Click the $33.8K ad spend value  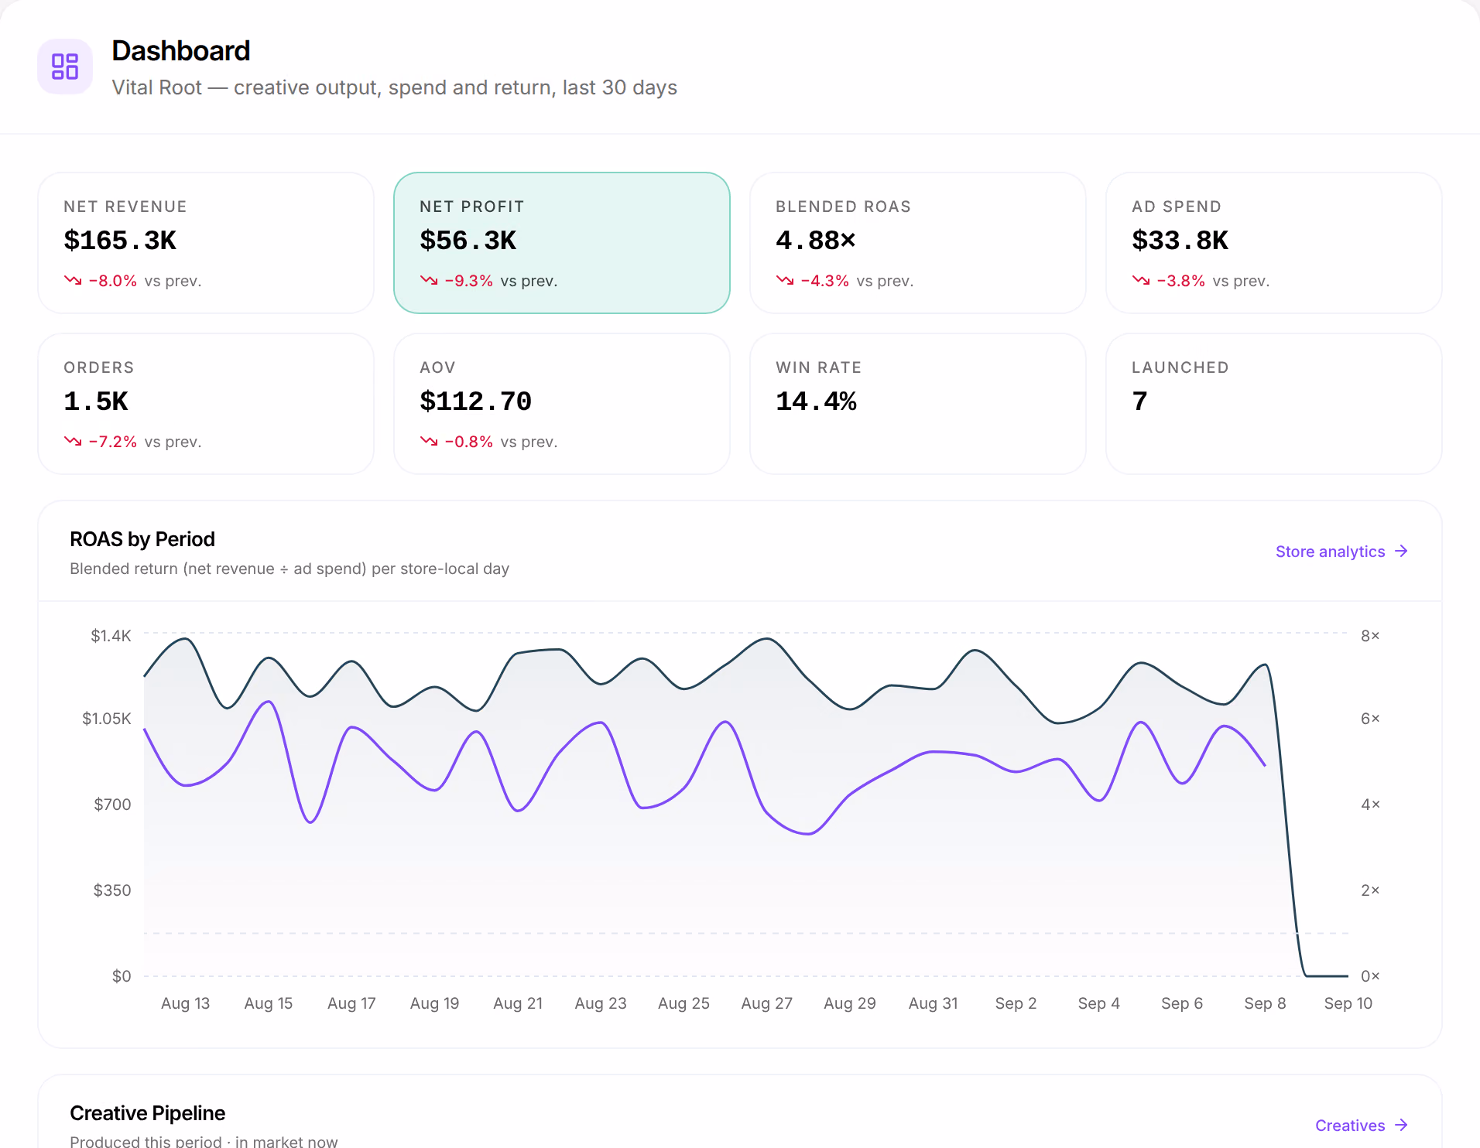[x=1180, y=241]
